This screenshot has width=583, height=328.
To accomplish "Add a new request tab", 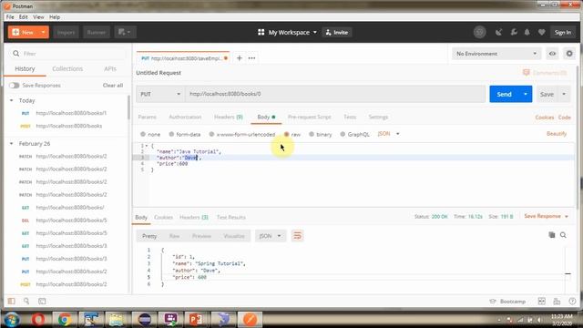I will coord(240,58).
